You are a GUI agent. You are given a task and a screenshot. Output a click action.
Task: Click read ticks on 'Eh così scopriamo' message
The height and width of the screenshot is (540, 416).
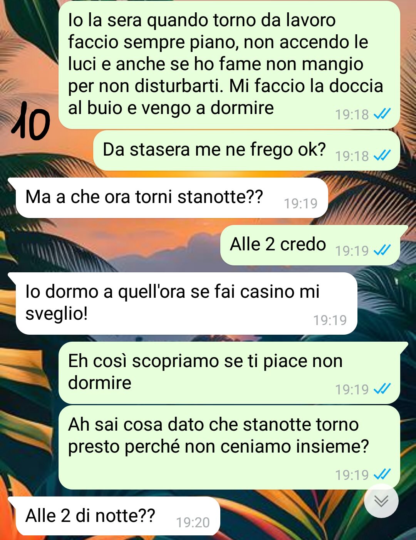click(382, 389)
